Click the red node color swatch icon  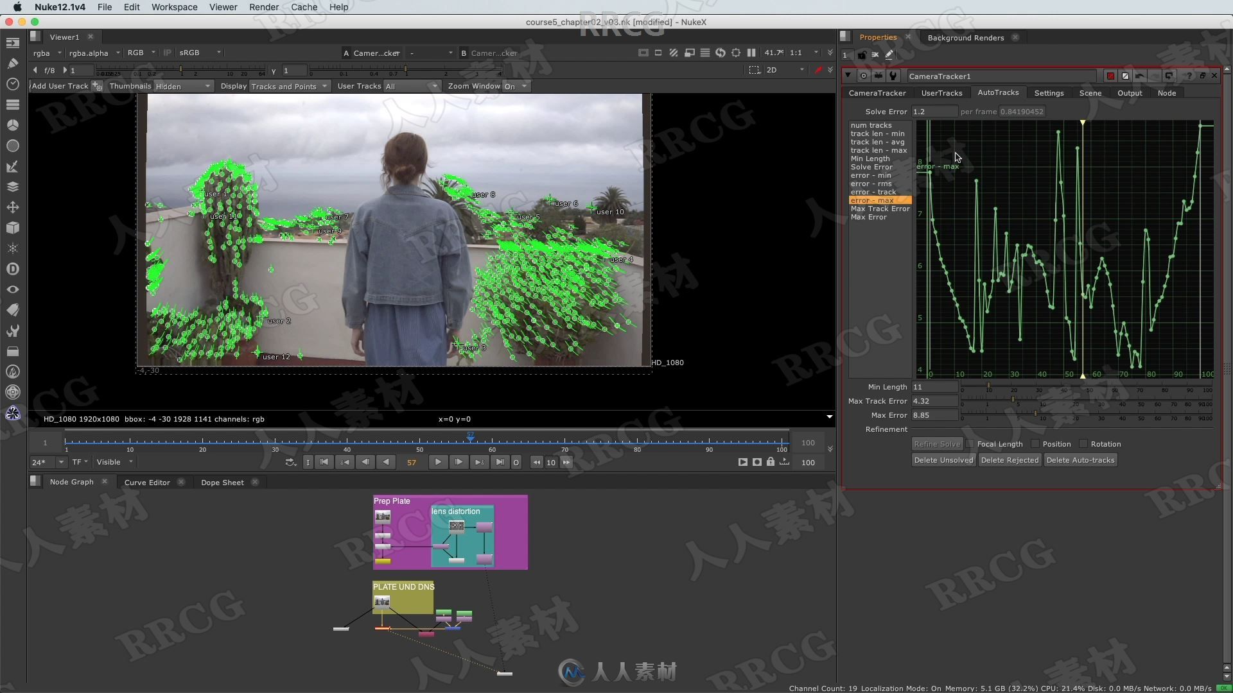(1110, 76)
